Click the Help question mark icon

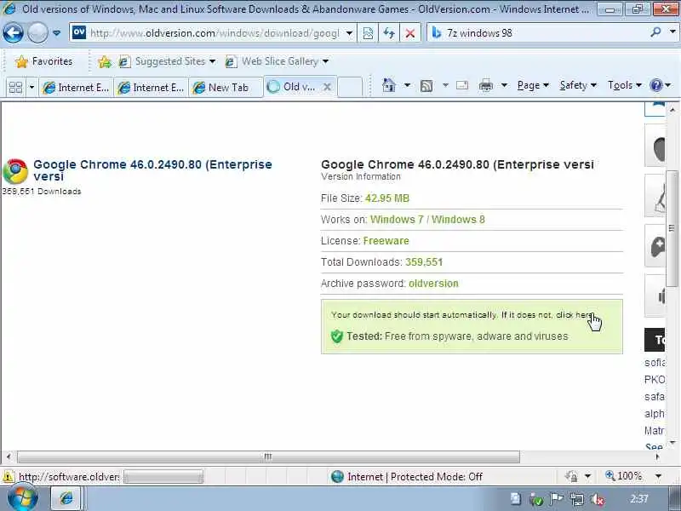click(655, 85)
